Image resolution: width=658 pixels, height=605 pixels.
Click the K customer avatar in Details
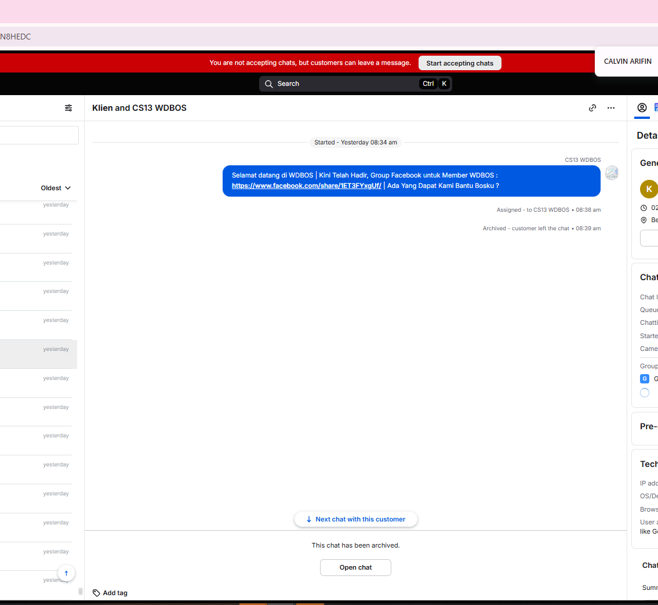coord(649,189)
